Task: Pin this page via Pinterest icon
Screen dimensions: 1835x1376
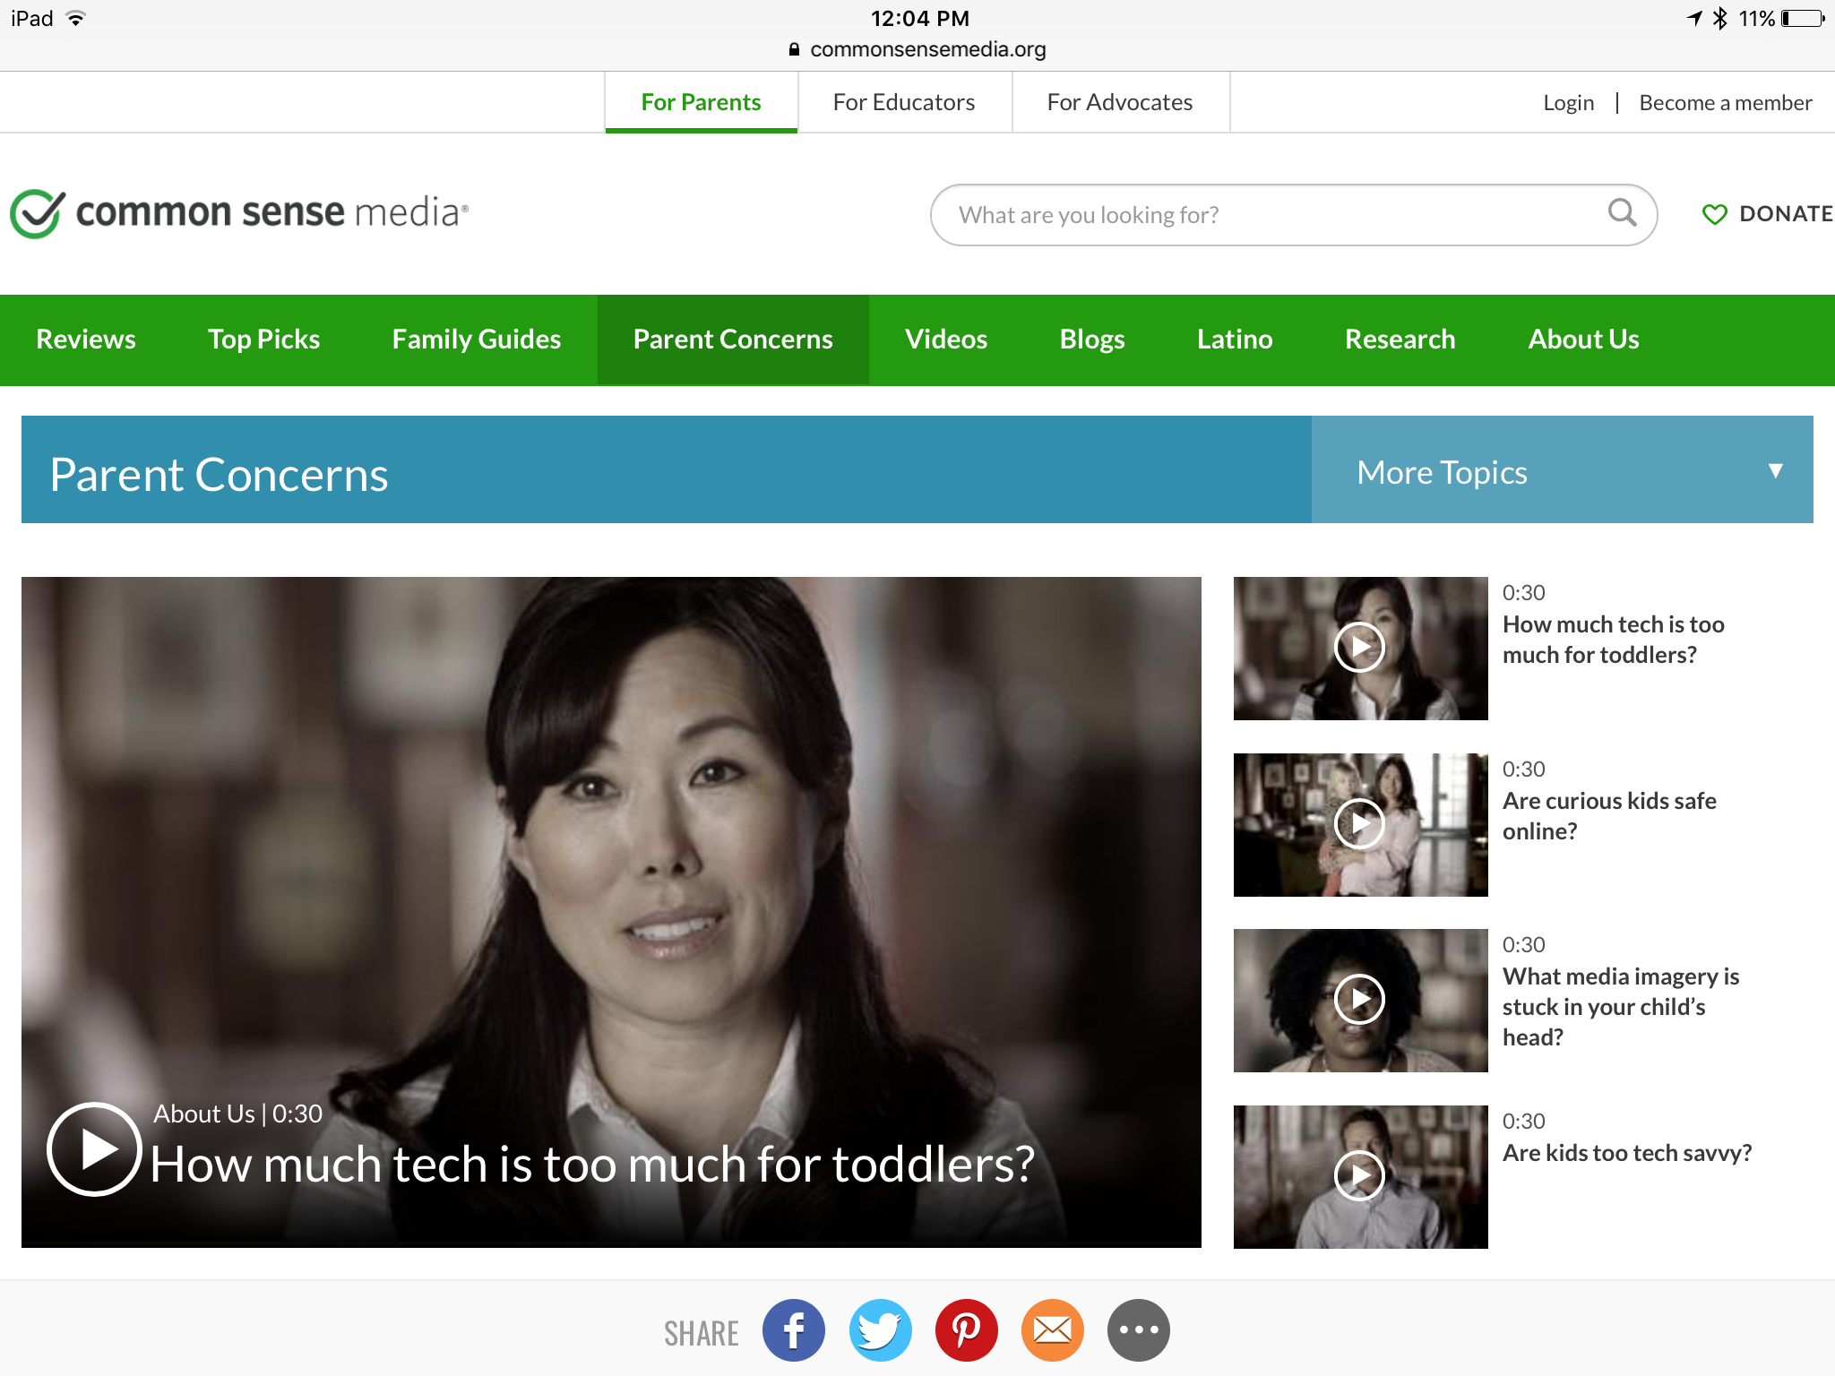Action: point(966,1330)
